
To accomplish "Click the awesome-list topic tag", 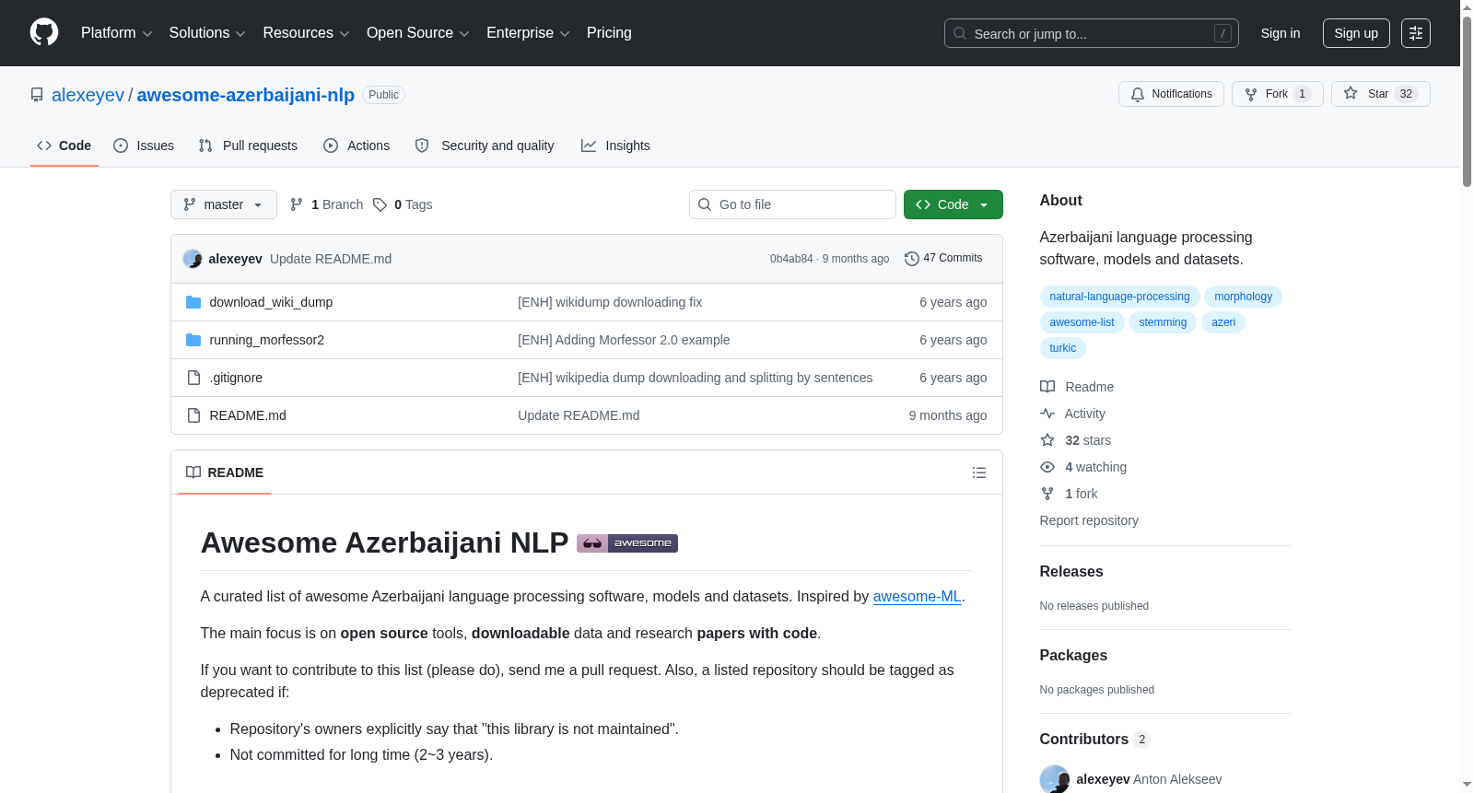I will 1082,322.
